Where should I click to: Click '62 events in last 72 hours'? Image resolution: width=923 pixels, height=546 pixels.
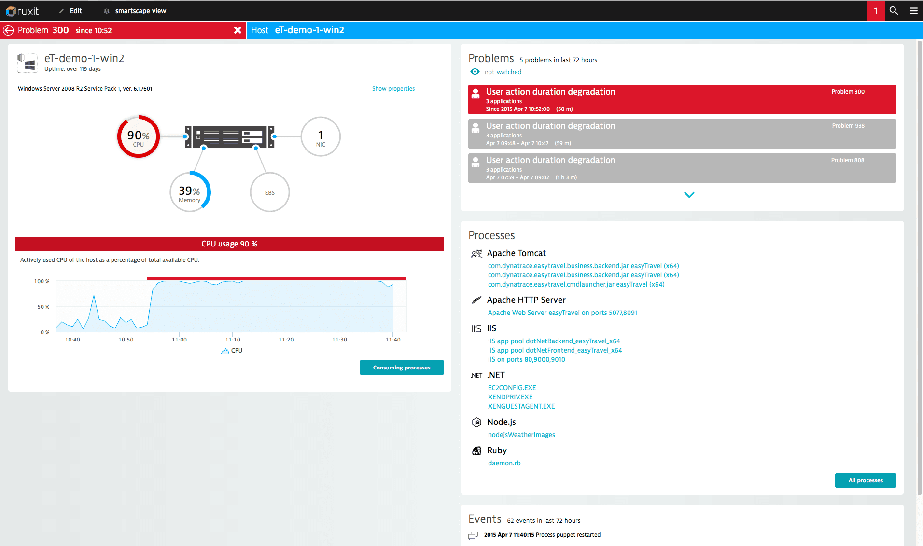pyautogui.click(x=544, y=521)
